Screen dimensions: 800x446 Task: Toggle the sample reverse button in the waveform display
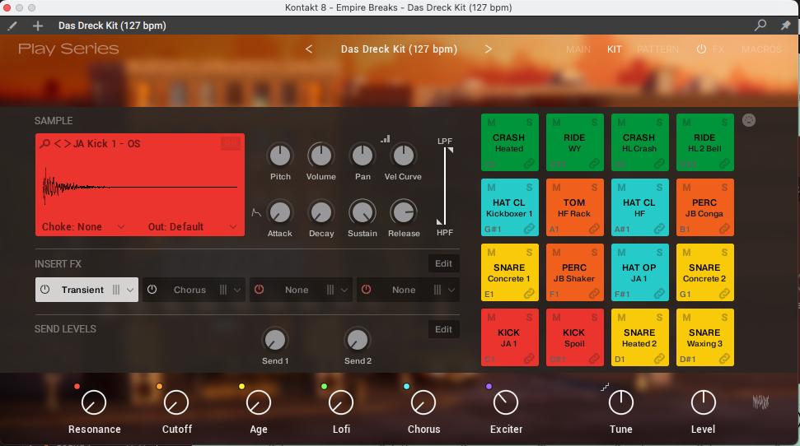[x=231, y=144]
